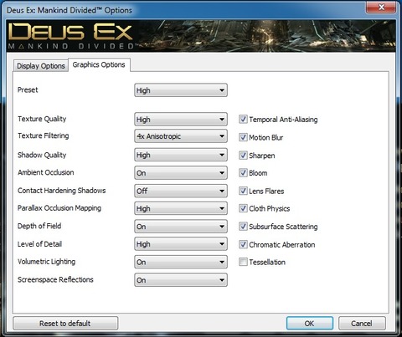Disable Temporal Anti-Aliasing checkbox
The image size is (402, 337).
[x=243, y=120]
